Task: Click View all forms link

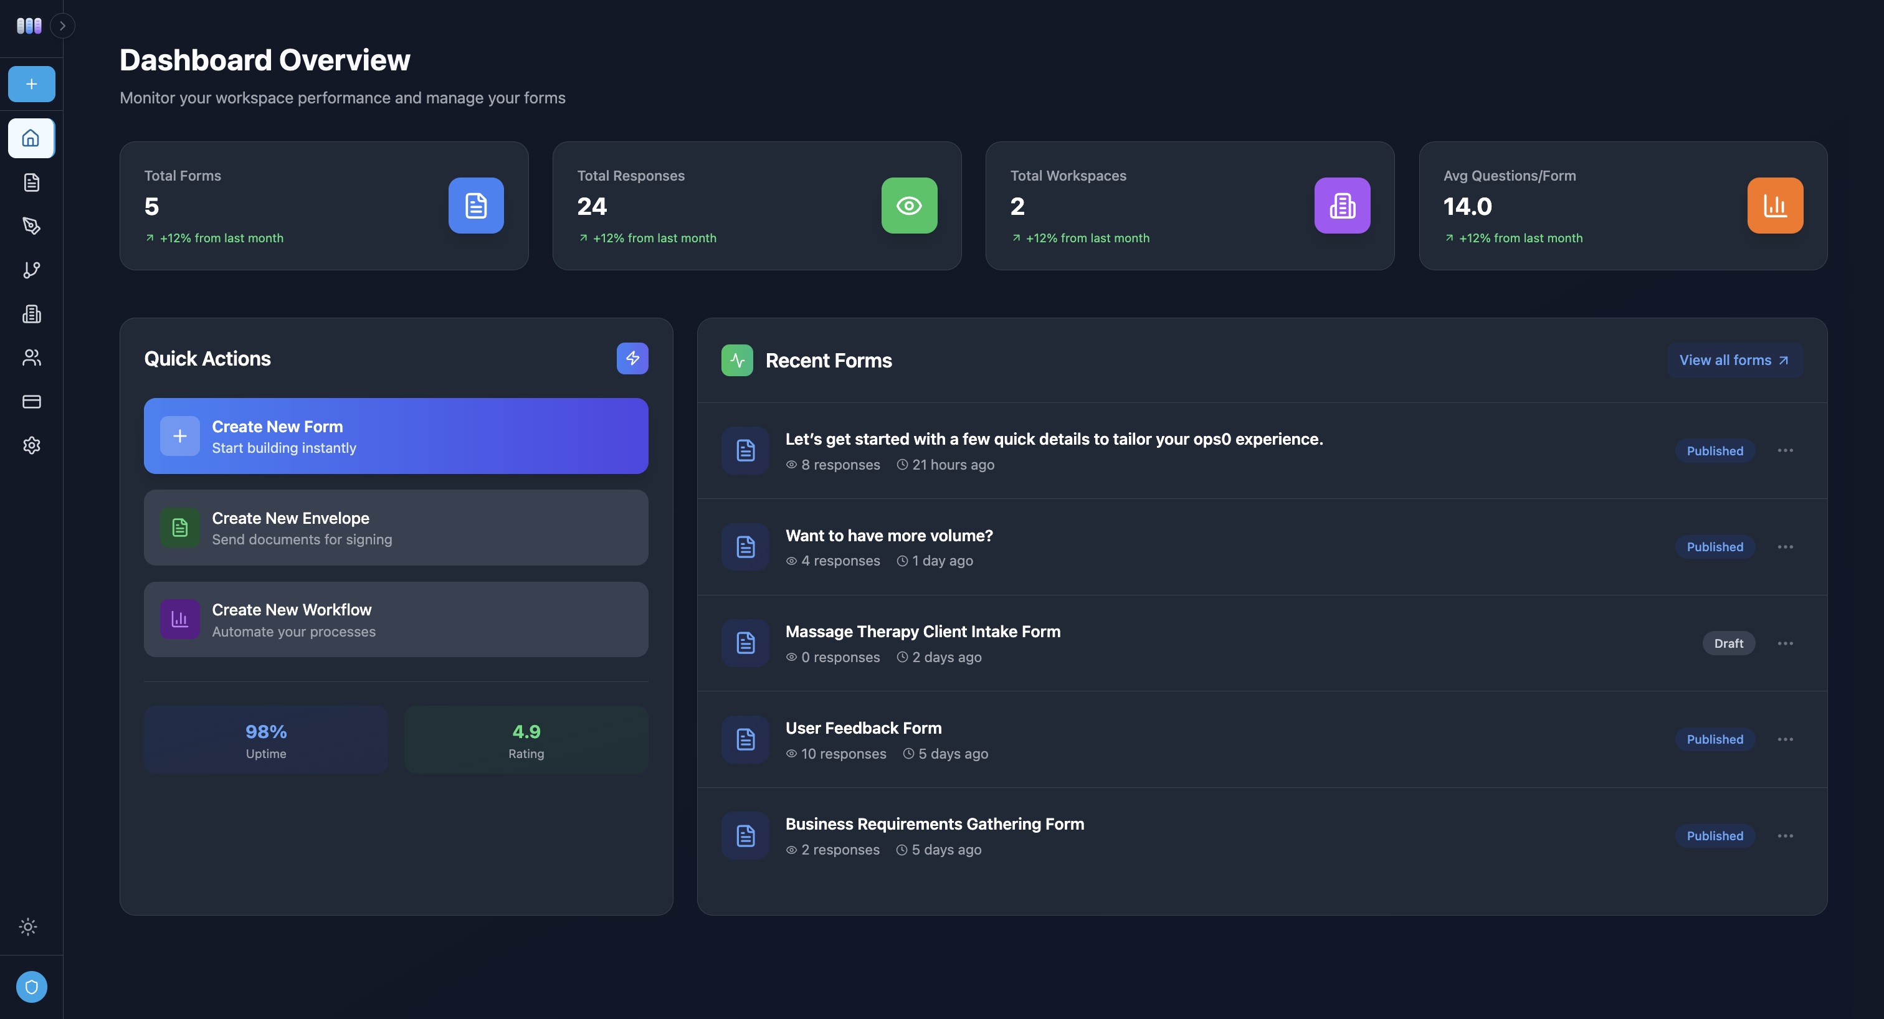Action: (x=1733, y=361)
